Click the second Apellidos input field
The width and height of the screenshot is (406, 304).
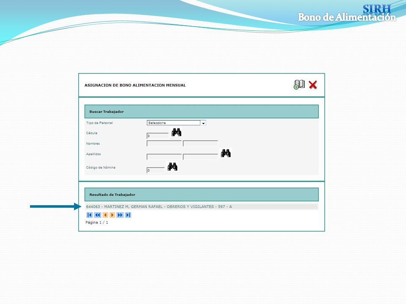tap(200, 157)
